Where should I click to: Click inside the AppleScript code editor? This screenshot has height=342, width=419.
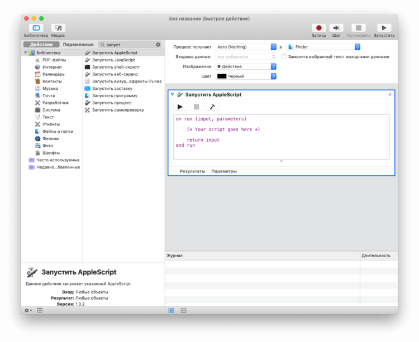pos(282,137)
